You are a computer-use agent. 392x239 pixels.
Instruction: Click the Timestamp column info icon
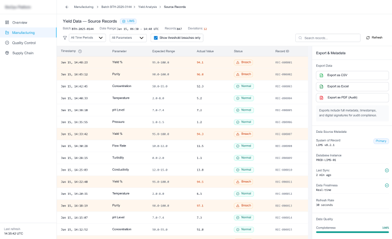[80, 51]
